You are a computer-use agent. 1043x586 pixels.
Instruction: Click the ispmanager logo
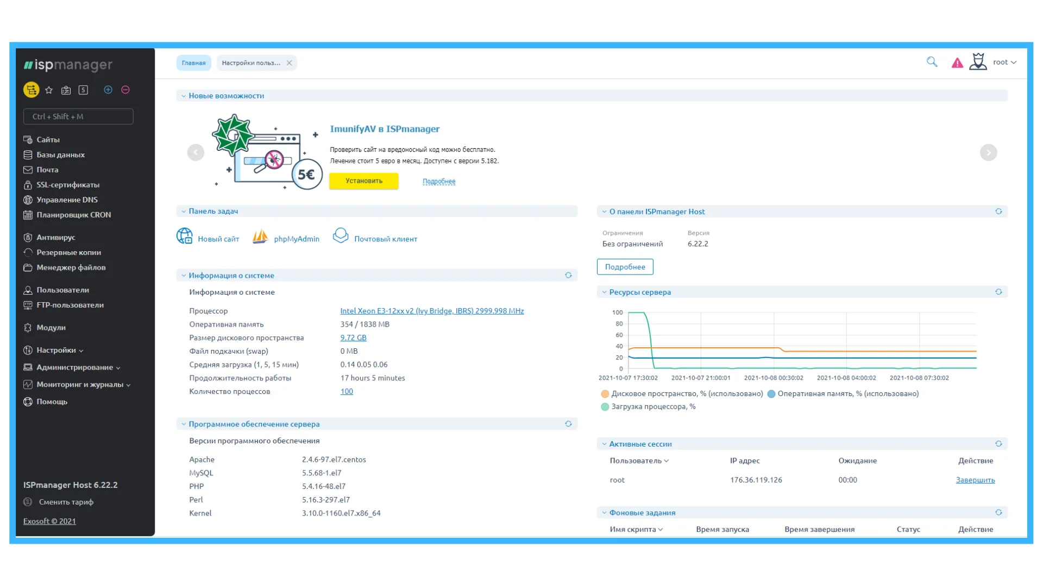coord(68,65)
